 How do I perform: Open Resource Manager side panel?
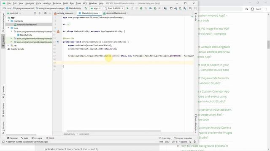point(3,22)
